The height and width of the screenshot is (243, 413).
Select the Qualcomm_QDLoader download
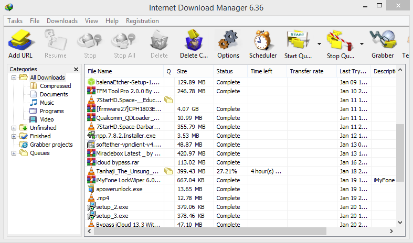click(x=240, y=118)
